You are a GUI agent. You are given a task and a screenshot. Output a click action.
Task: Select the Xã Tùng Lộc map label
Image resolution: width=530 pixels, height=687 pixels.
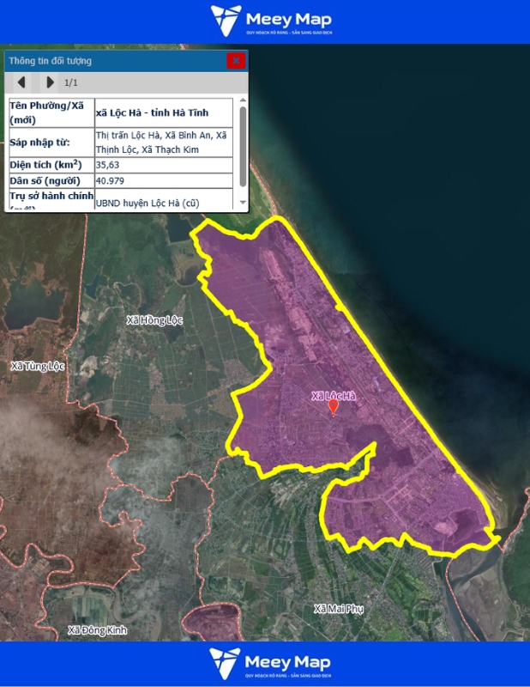(38, 366)
